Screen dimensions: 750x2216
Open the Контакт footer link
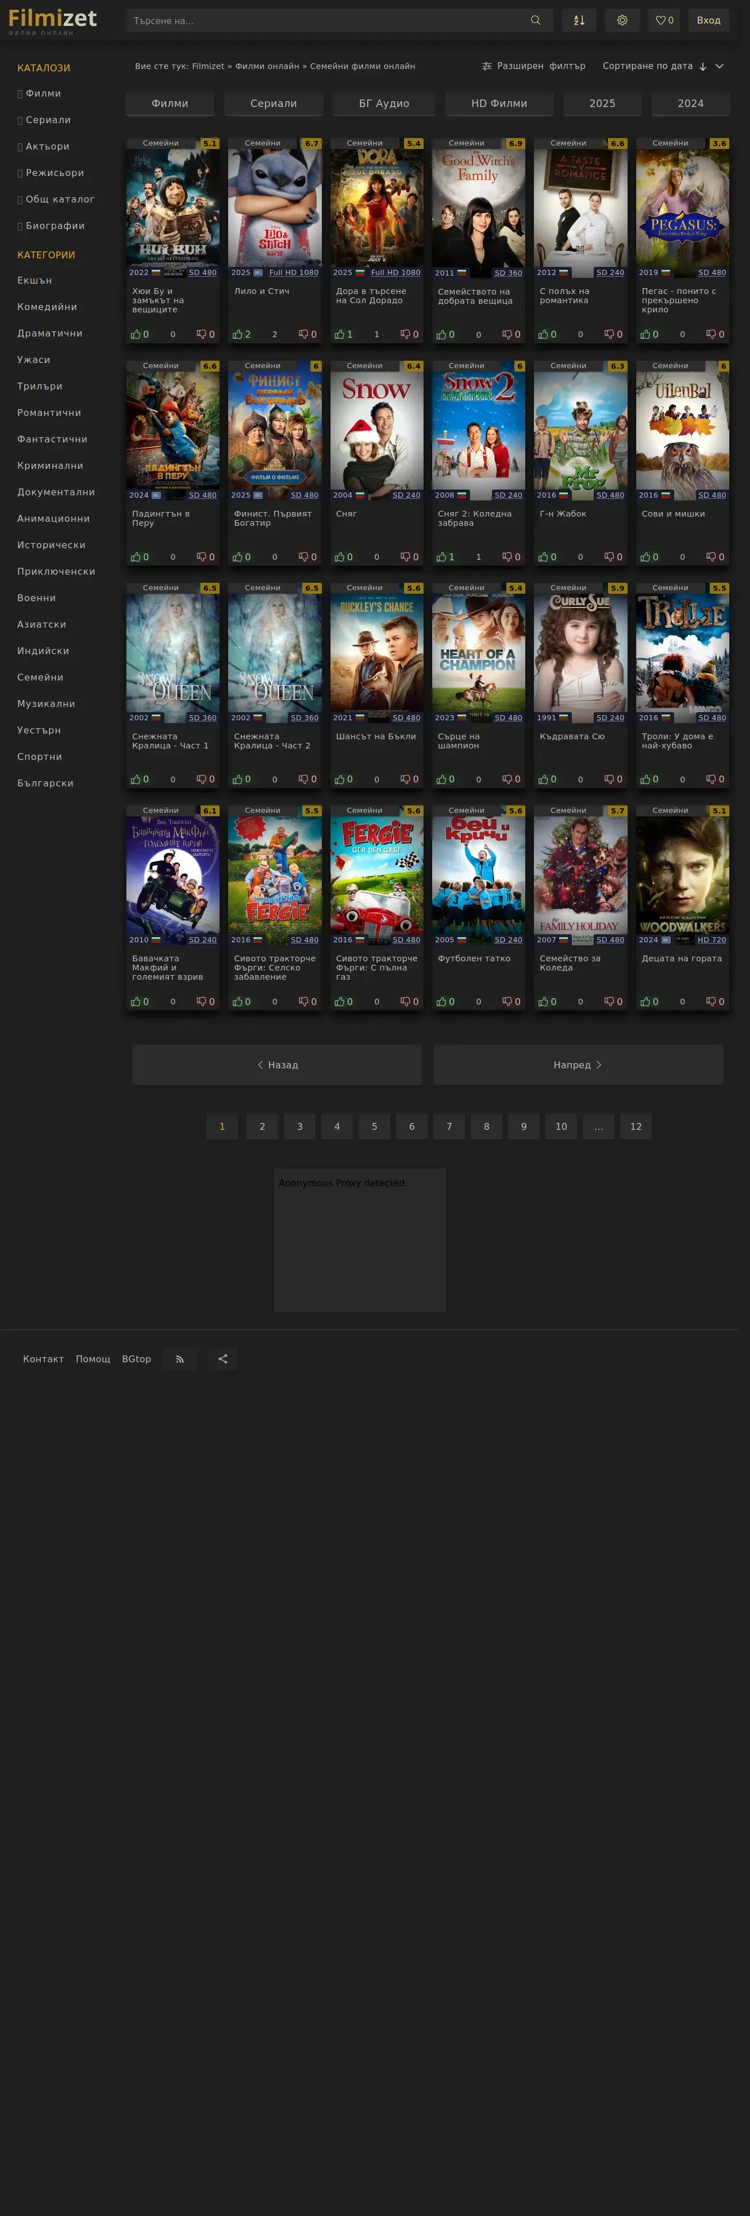tap(43, 1359)
